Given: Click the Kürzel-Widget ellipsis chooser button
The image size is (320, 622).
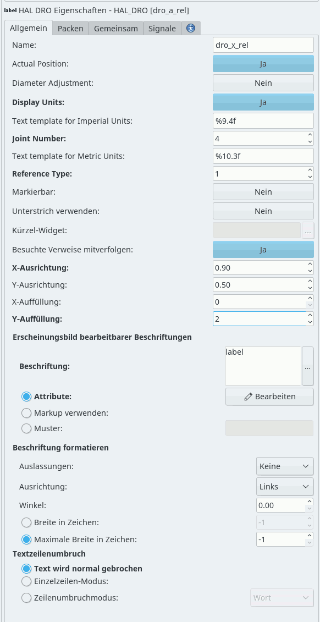Looking at the screenshot, I should click(308, 230).
